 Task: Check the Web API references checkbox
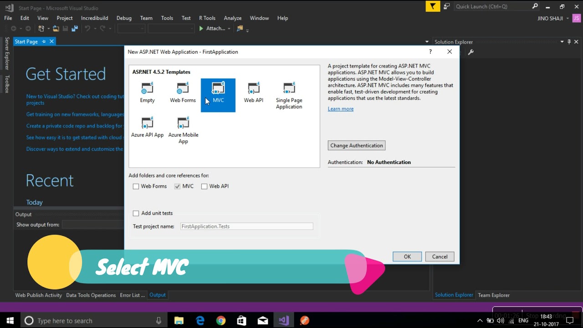[204, 186]
